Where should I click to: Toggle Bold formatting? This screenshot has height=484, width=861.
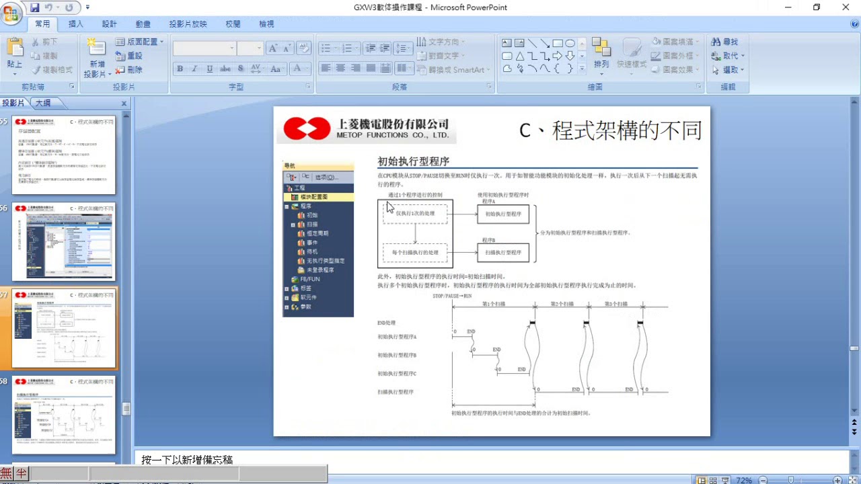(x=180, y=69)
